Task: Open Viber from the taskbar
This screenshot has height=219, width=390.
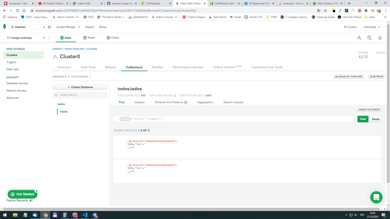Action: [75, 215]
